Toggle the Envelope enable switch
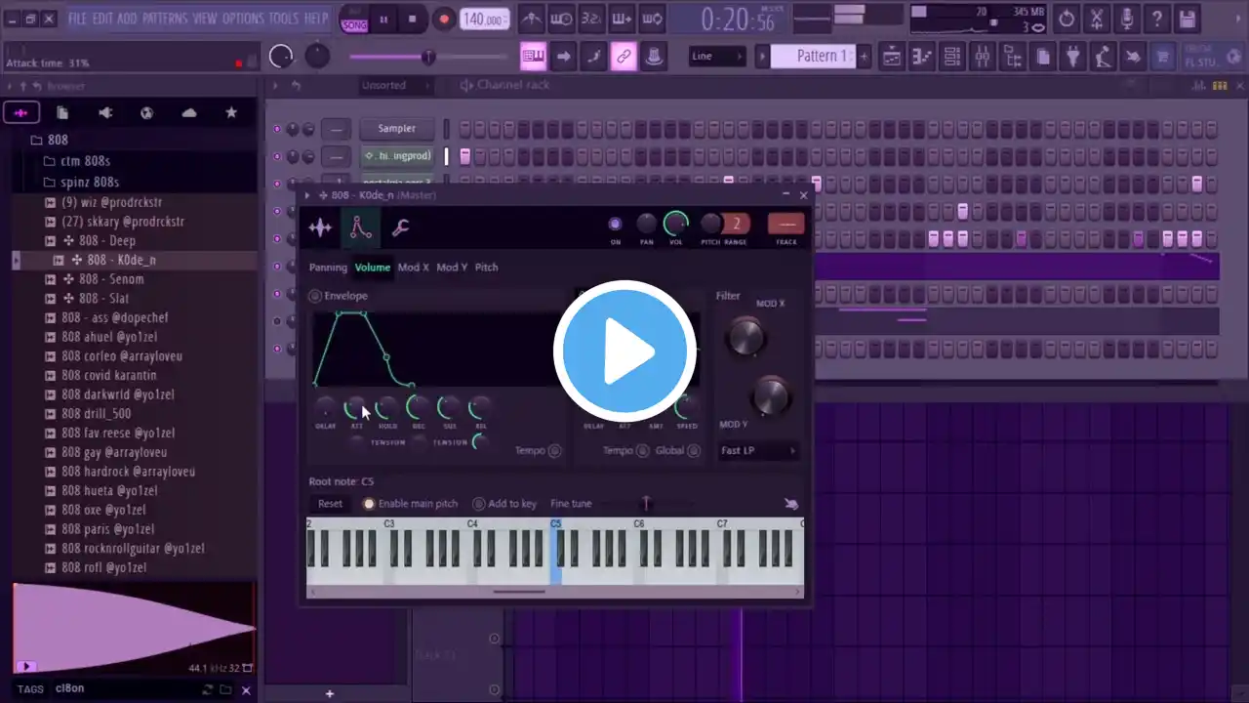Viewport: 1249px width, 703px height. pos(315,296)
